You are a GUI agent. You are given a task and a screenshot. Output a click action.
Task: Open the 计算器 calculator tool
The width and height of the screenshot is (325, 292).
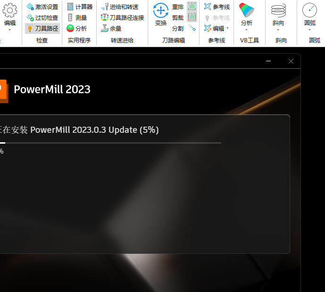point(80,7)
